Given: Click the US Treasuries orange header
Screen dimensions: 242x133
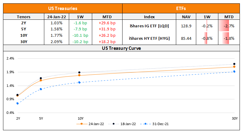Looking at the screenshot, I should pyautogui.click(x=63, y=9).
